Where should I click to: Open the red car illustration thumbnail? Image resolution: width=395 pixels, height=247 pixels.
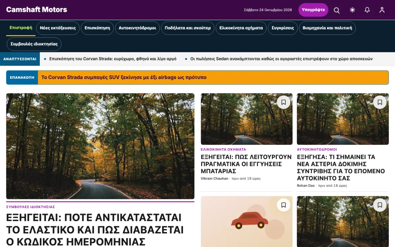(247, 222)
